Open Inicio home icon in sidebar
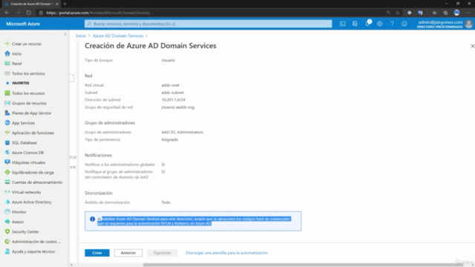 tap(7, 53)
